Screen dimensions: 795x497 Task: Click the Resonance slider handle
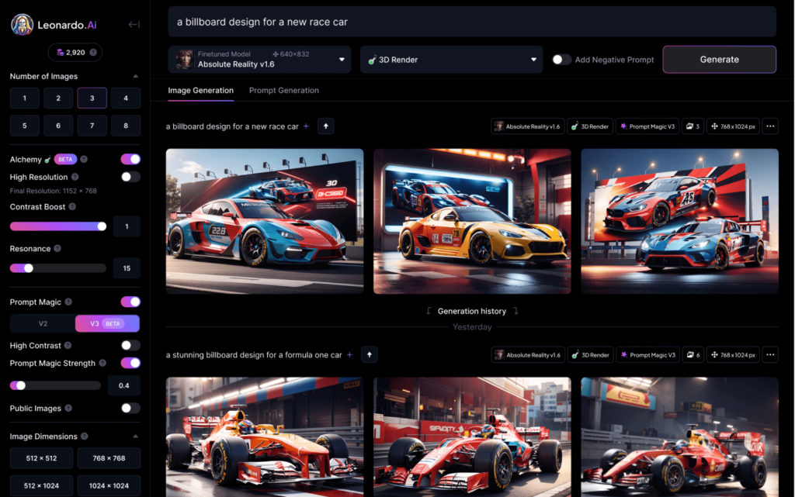pyautogui.click(x=29, y=268)
